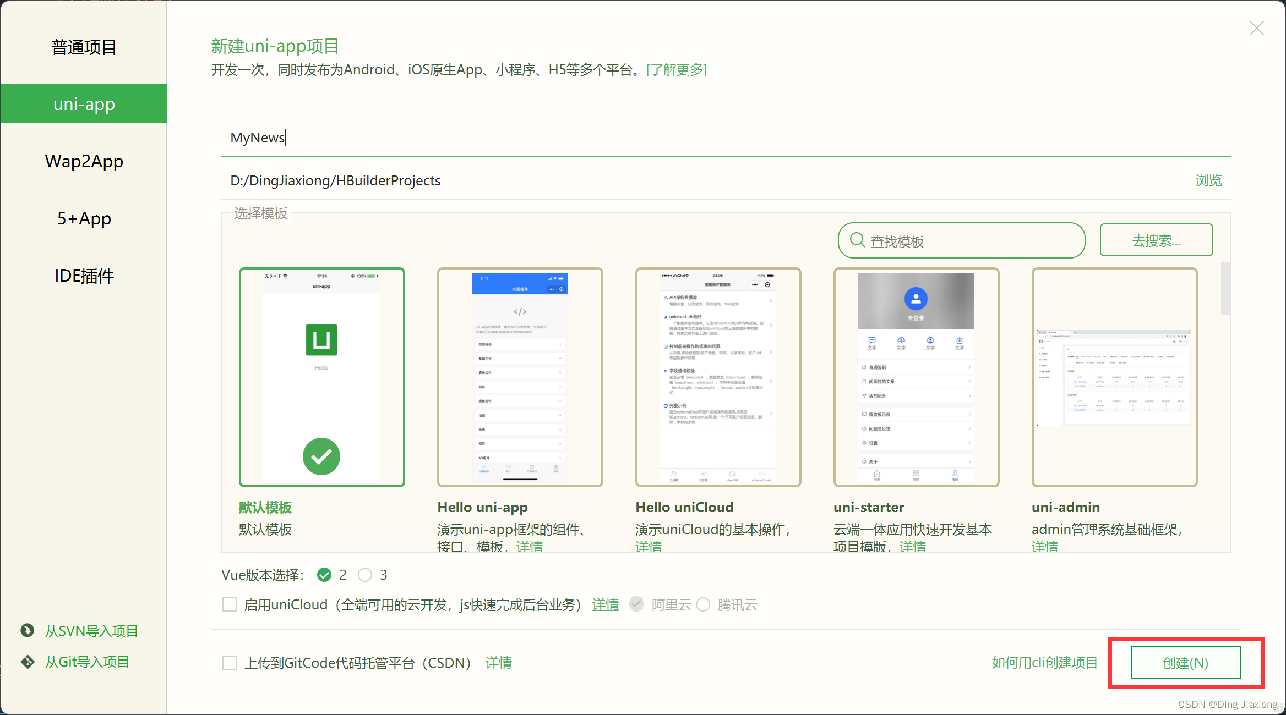
Task: Select the uni-starter template thumbnail
Action: [916, 376]
